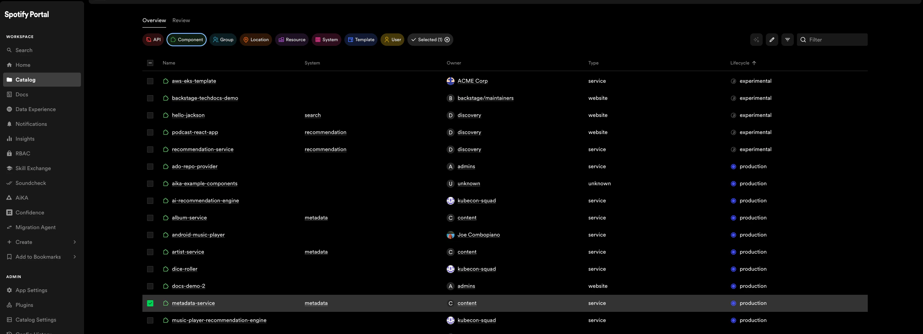Check the aws-eks-template row checkbox
Image resolution: width=923 pixels, height=334 pixels.
click(x=150, y=81)
